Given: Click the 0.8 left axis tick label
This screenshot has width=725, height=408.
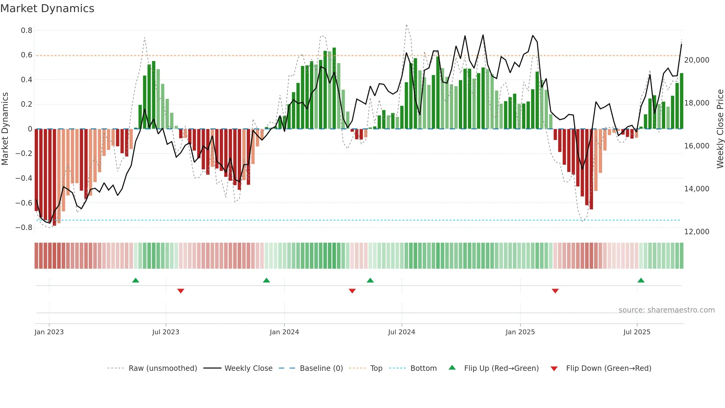Looking at the screenshot, I should click(x=27, y=30).
